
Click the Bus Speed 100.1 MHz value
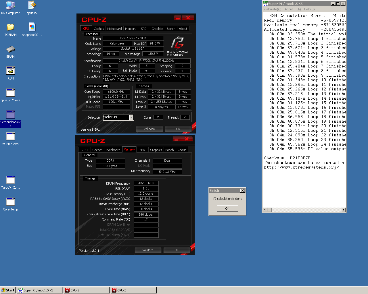(x=116, y=102)
